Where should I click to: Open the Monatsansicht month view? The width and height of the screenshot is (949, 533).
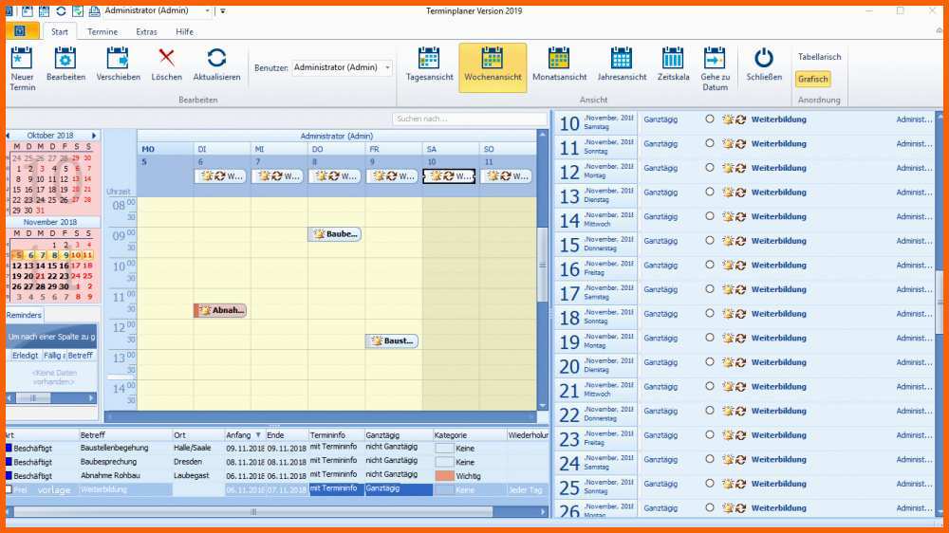click(x=559, y=64)
